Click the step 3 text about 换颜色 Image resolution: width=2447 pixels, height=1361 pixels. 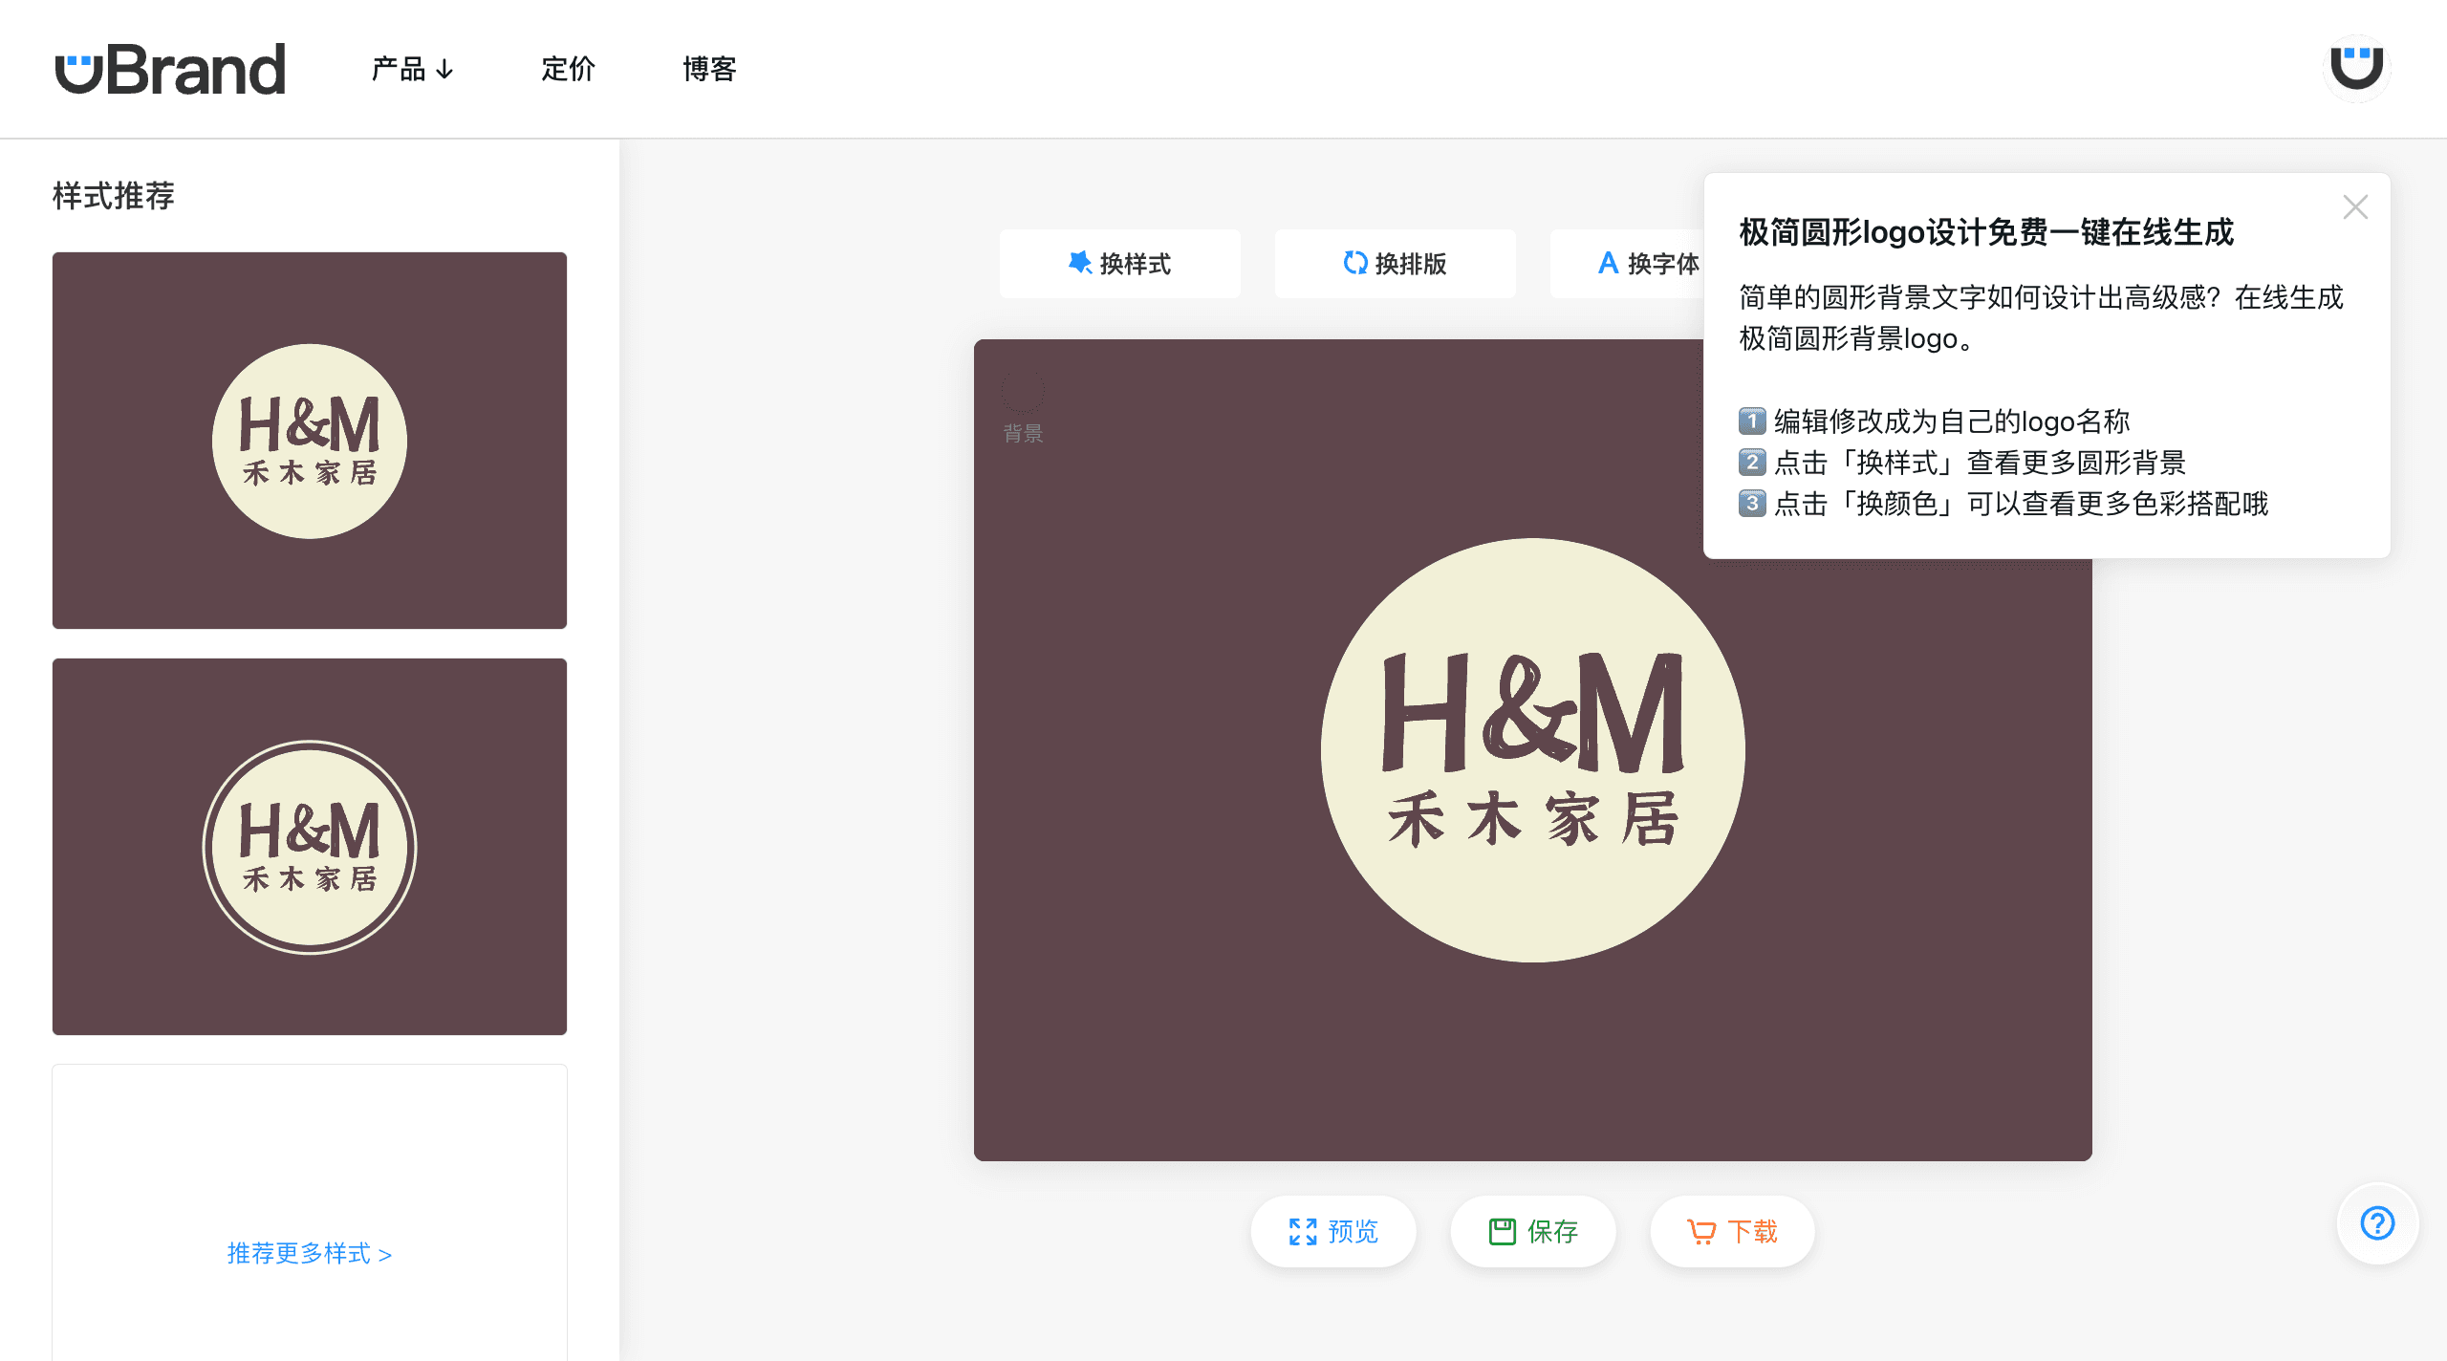(x=2021, y=504)
